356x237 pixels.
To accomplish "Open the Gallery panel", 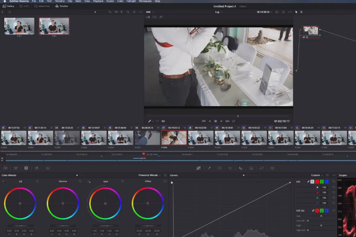I will [x=8, y=6].
